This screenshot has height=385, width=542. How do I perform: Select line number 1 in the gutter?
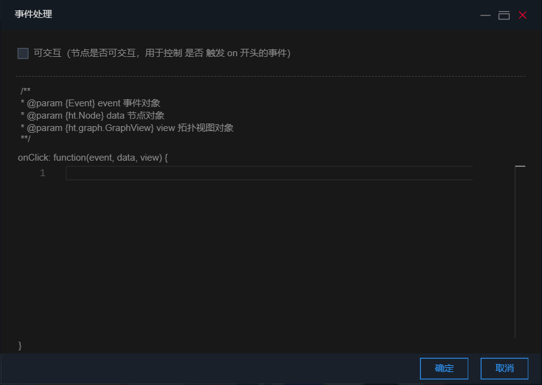coord(43,173)
